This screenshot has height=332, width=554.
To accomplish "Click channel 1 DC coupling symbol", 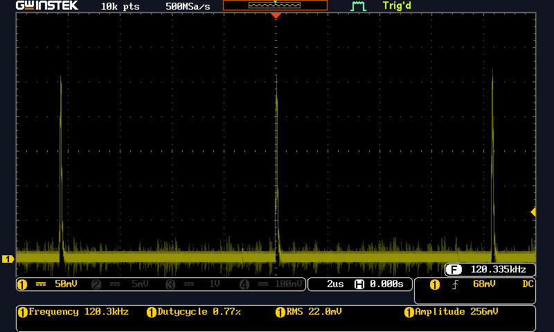I will [x=41, y=284].
